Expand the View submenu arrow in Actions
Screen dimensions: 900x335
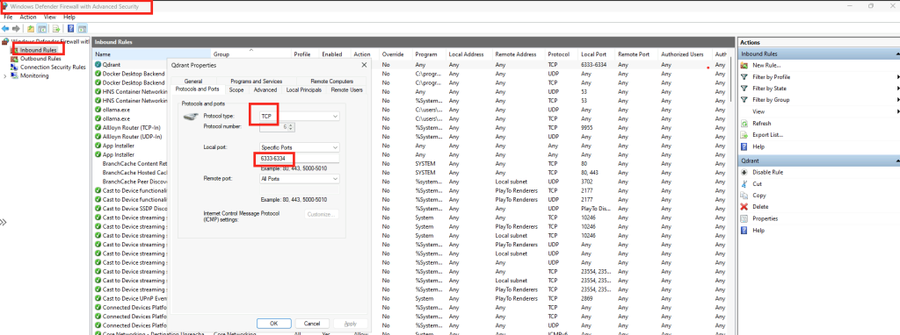tap(897, 111)
